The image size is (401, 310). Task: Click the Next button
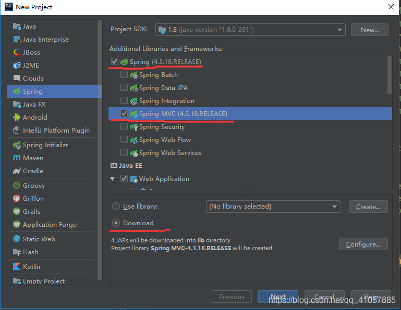point(278,296)
